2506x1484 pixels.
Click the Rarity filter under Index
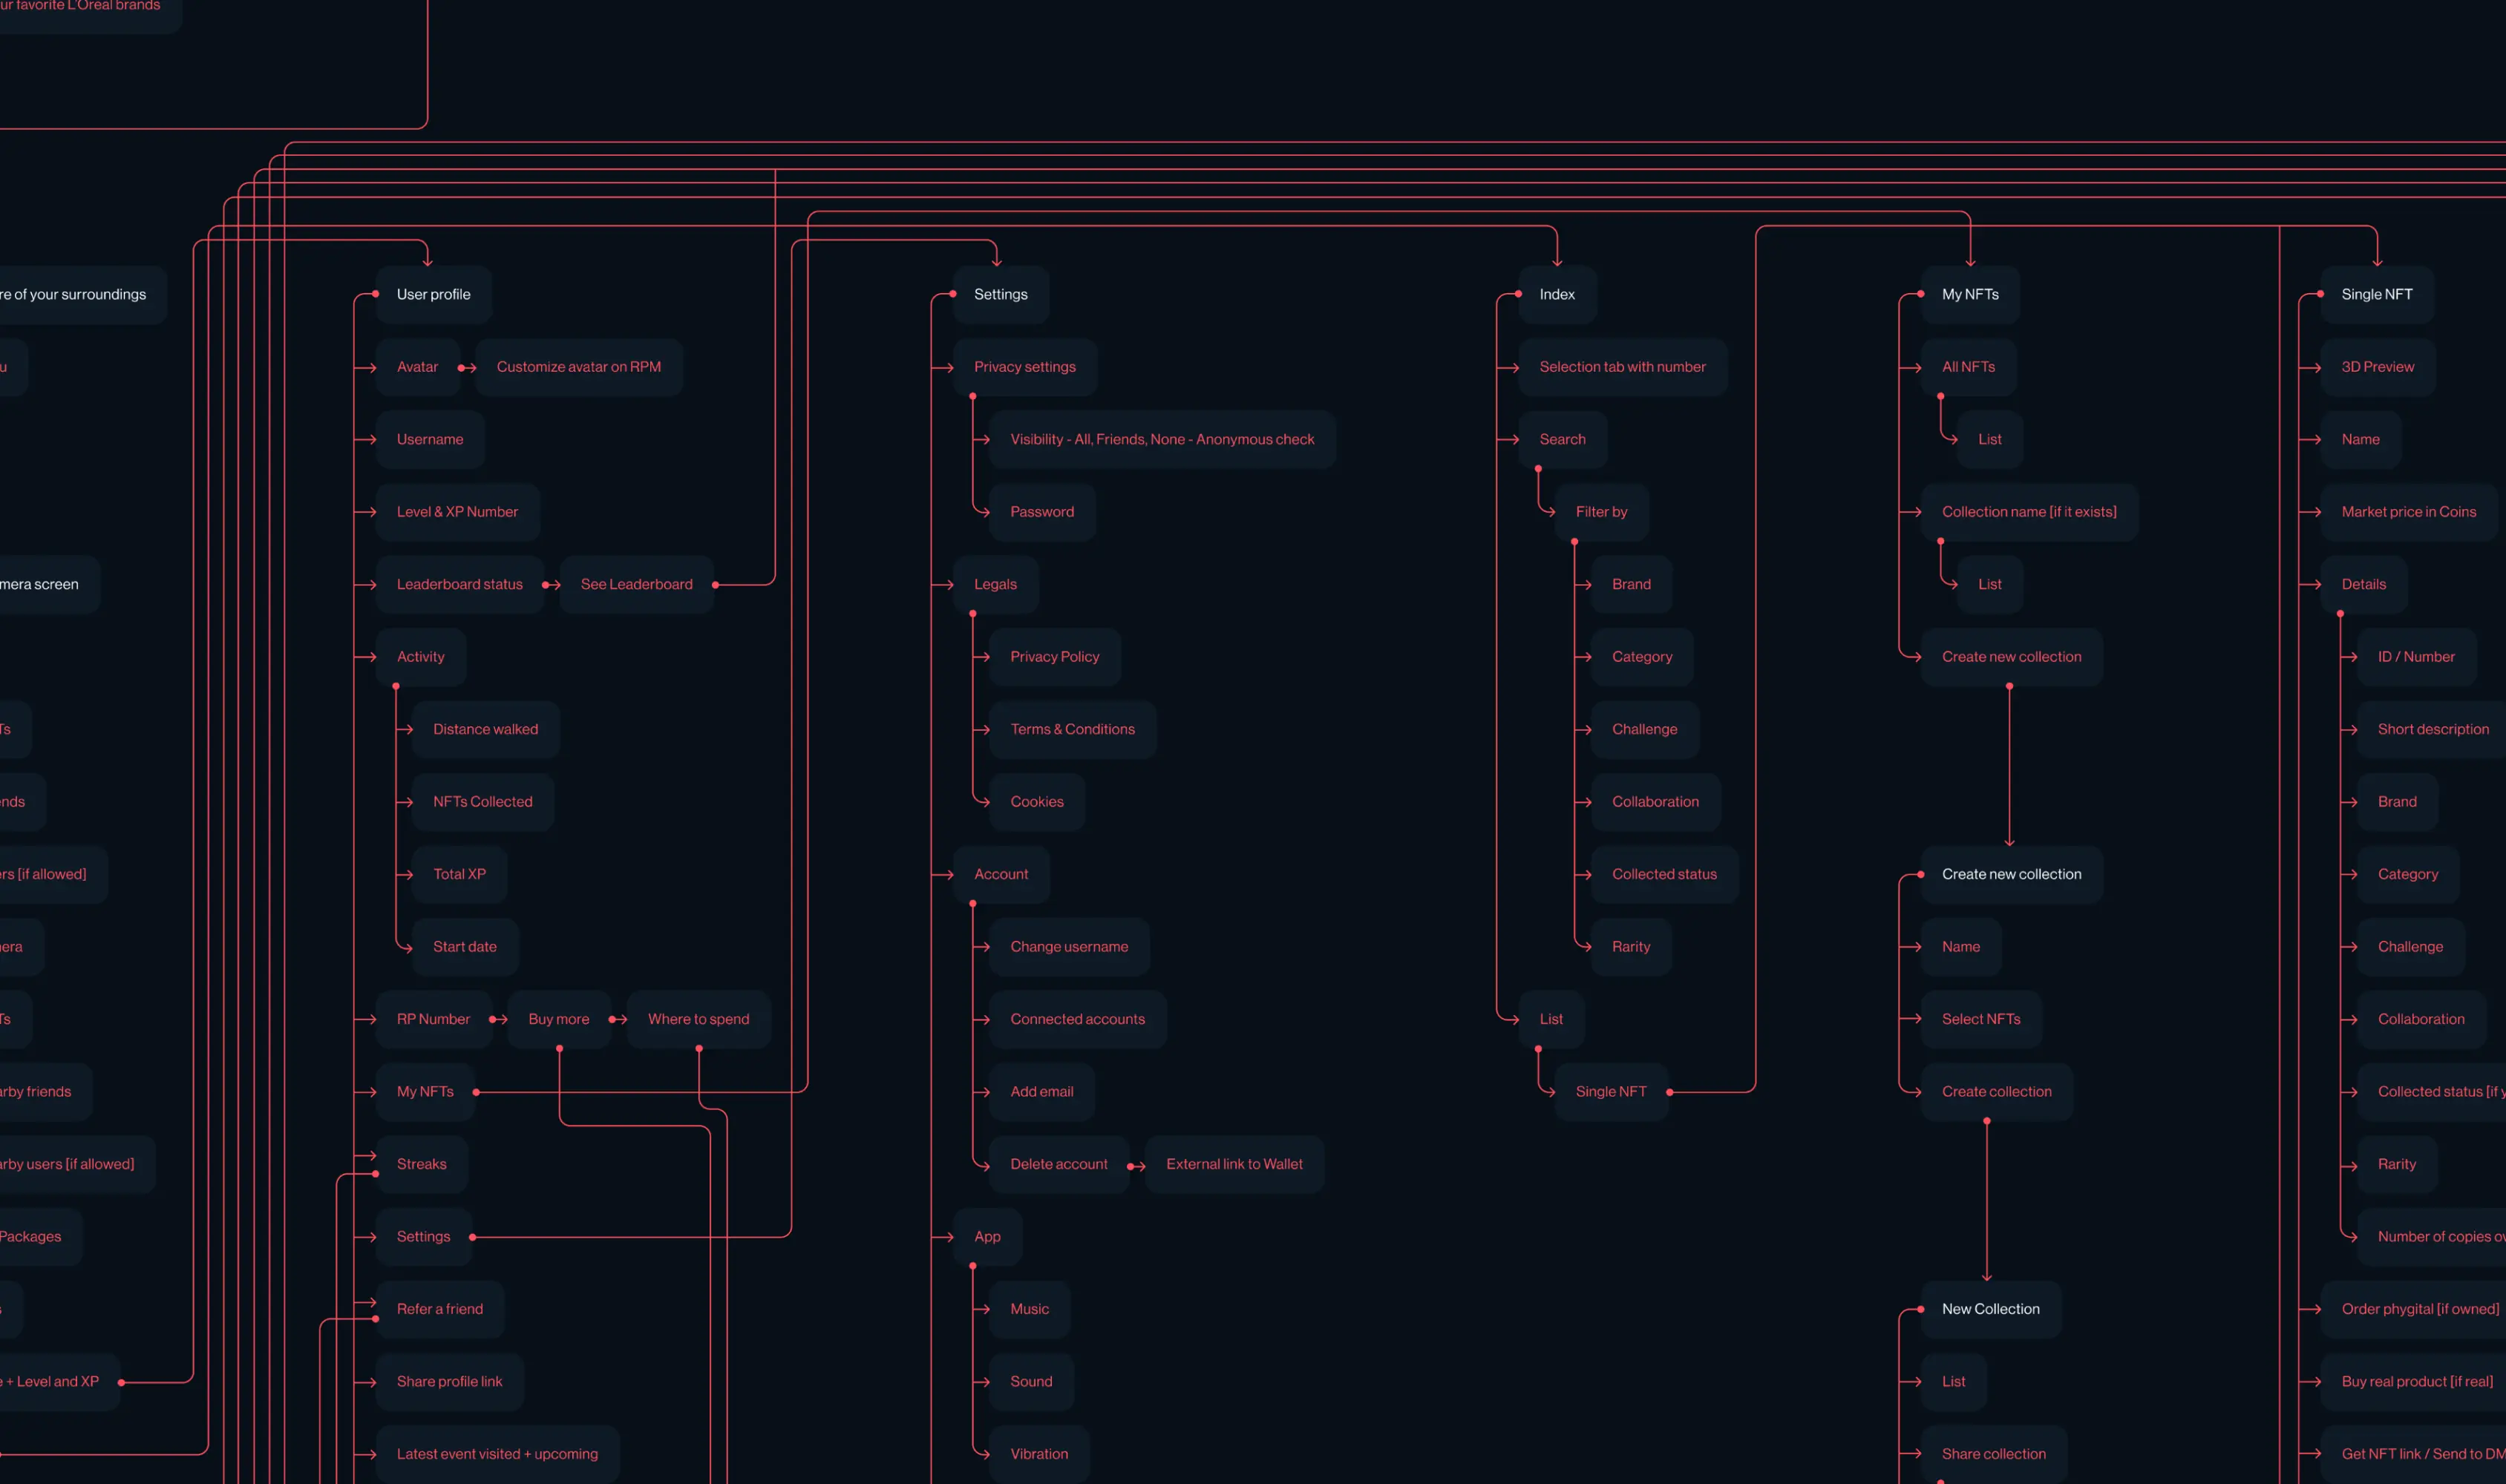[x=1631, y=947]
